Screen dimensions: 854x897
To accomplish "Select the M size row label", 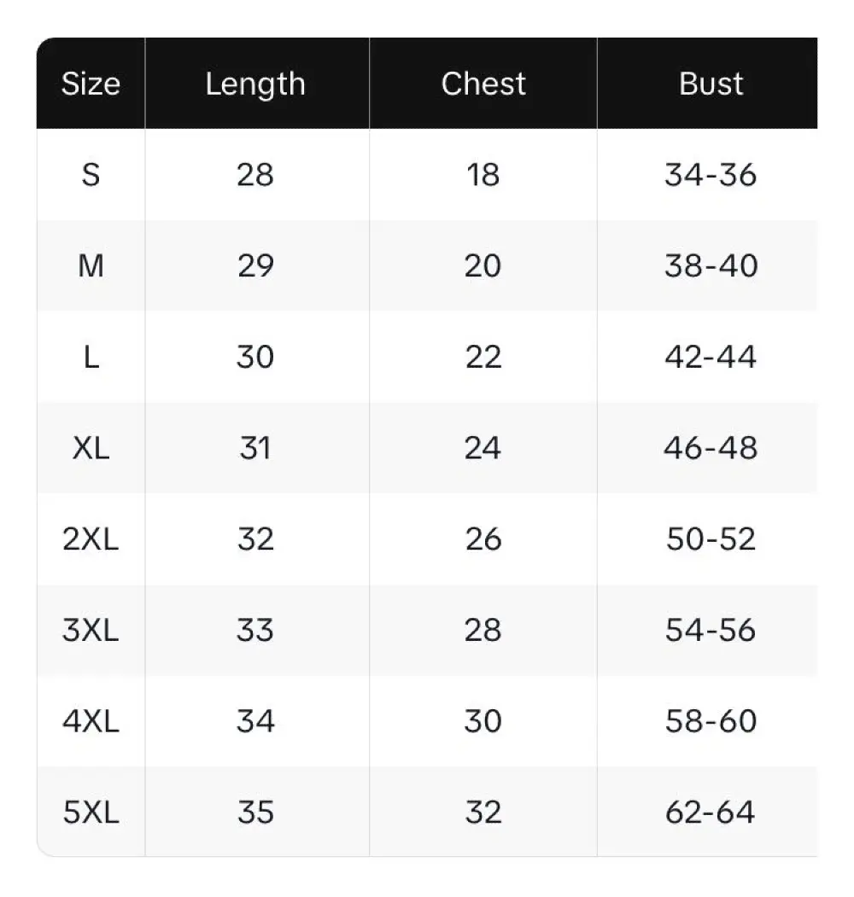I will 91,266.
